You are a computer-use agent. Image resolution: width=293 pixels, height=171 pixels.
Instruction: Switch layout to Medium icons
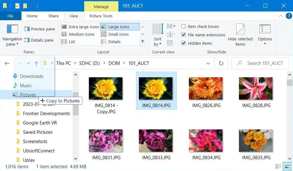pos(78,34)
